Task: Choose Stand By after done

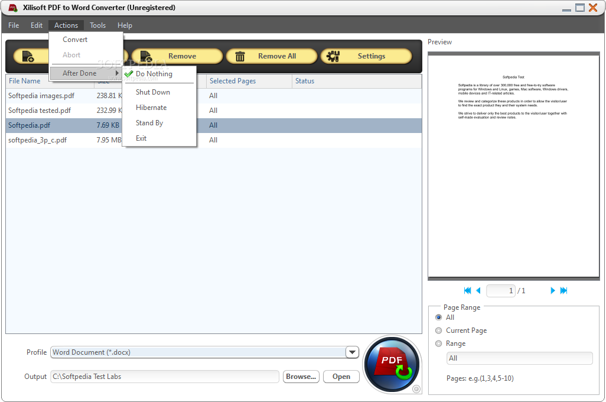Action: coord(159,123)
